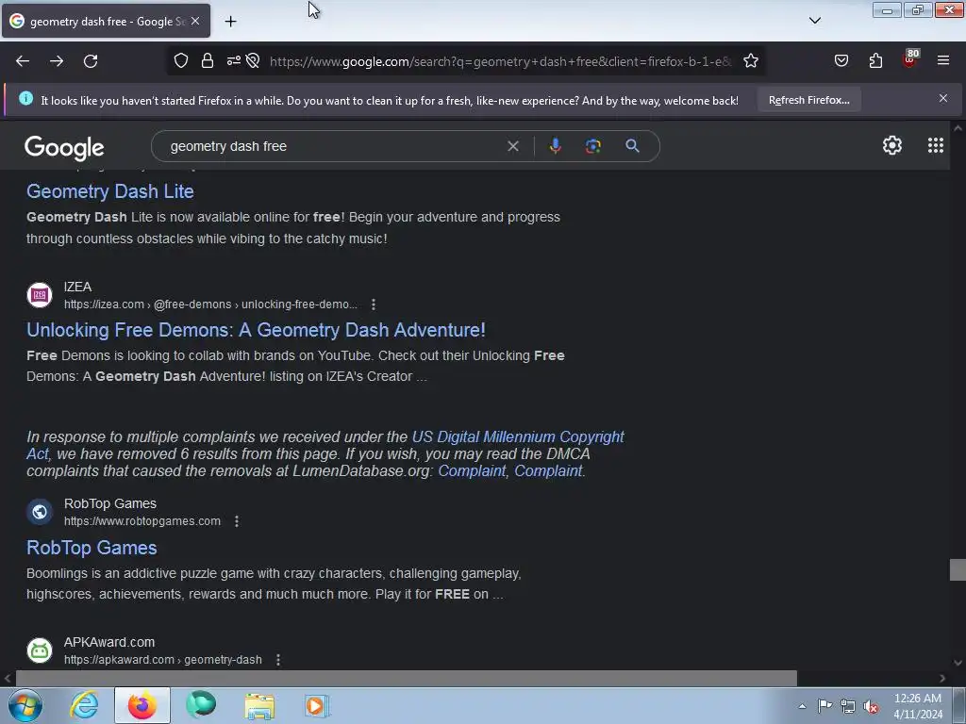This screenshot has height=724, width=966.
Task: Click the robtopgames.com URL text
Action: coord(142,520)
